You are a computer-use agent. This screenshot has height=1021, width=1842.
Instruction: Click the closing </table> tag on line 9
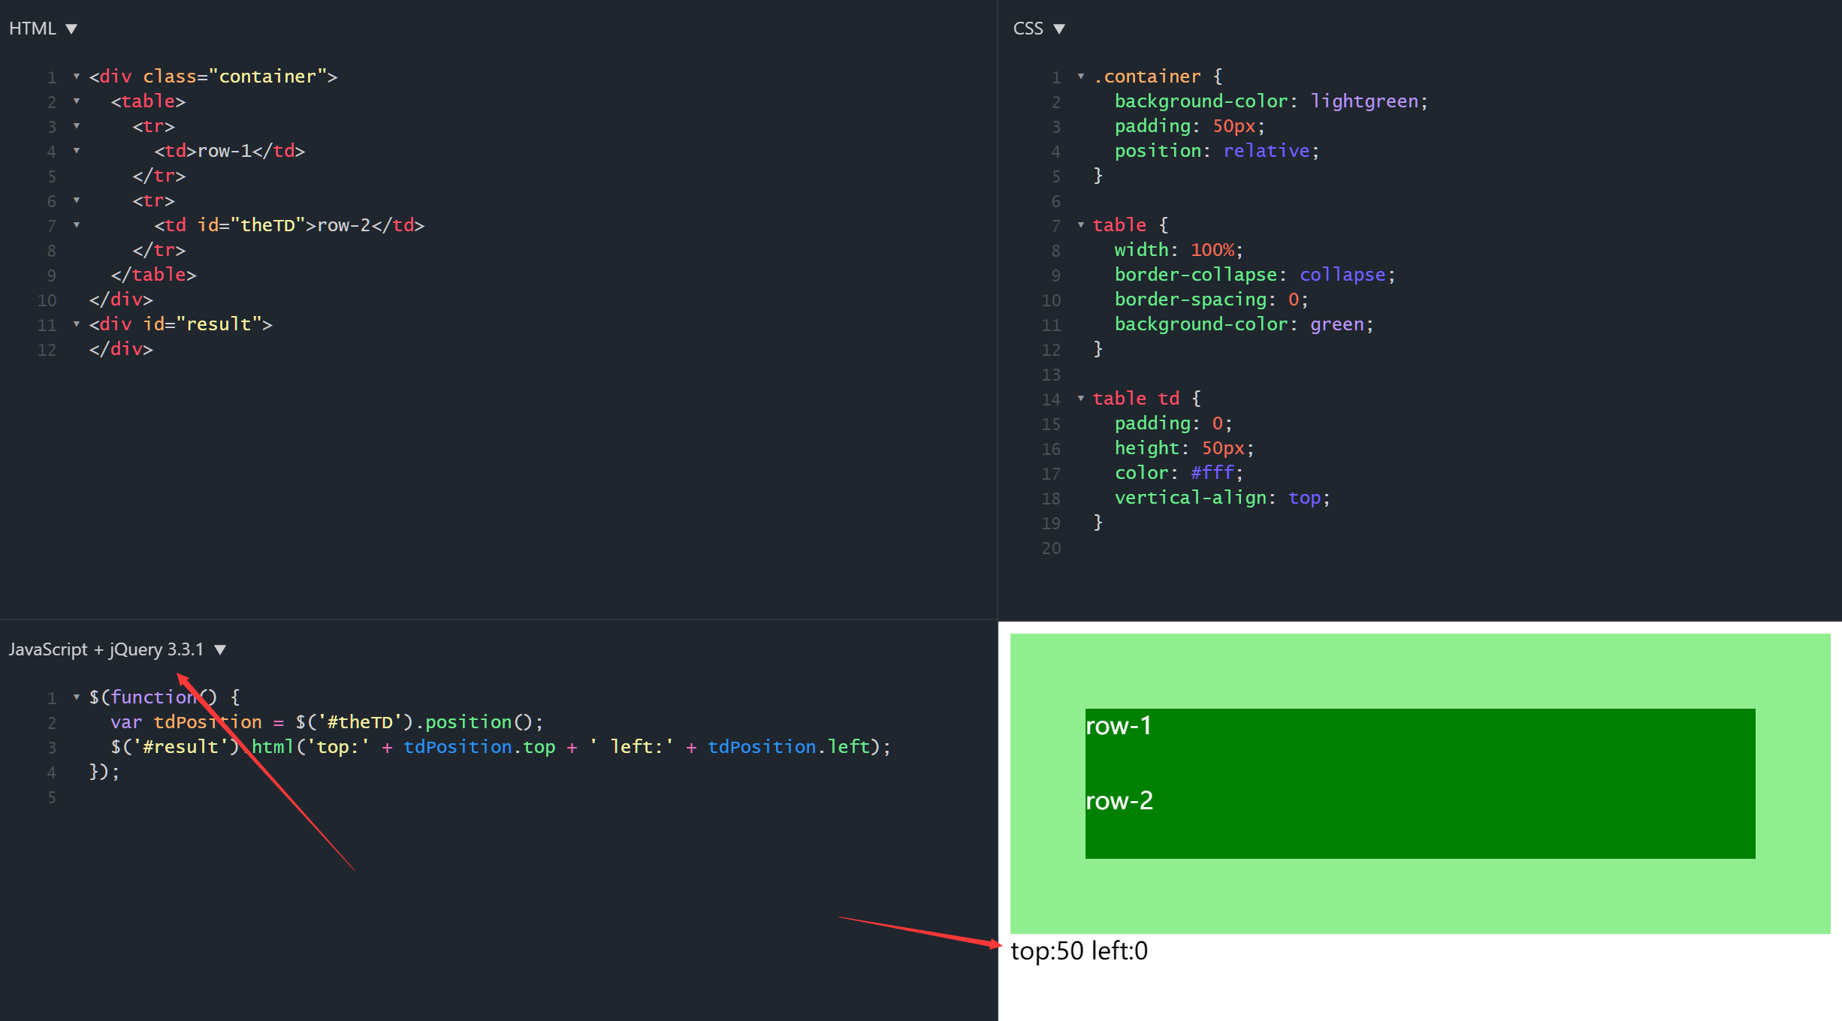153,275
